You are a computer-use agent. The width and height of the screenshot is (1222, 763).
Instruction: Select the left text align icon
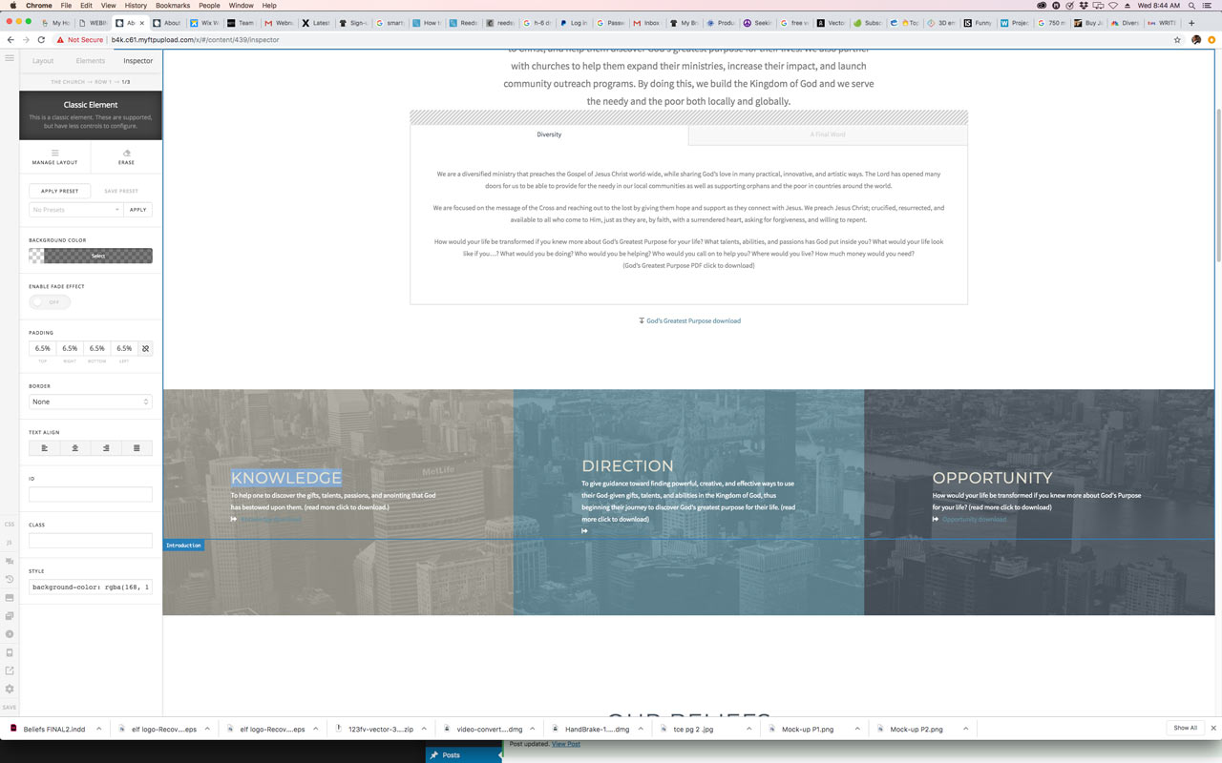(x=44, y=448)
